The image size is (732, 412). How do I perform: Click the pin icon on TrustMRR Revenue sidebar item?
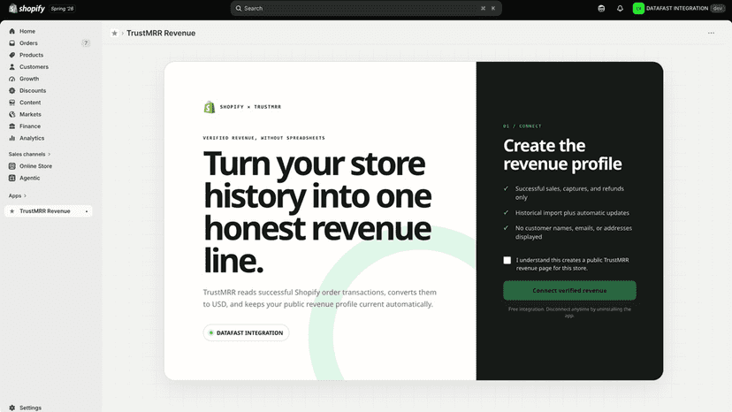tap(87, 211)
